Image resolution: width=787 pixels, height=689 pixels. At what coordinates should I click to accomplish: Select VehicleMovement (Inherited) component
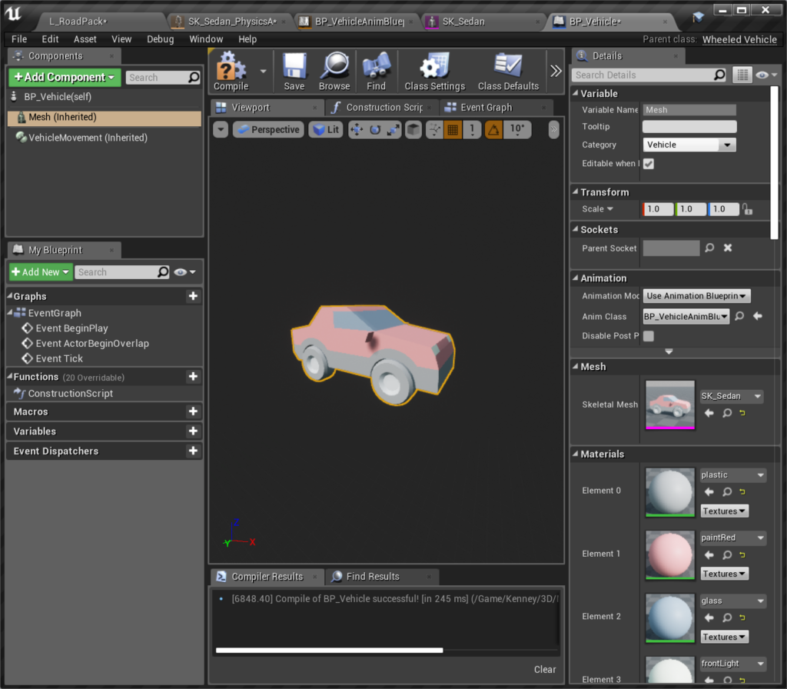pos(87,138)
